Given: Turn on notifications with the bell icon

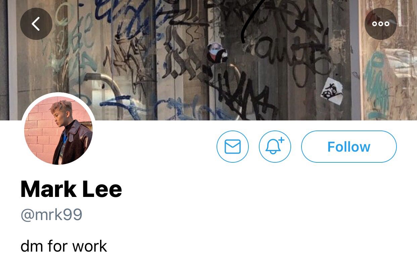Looking at the screenshot, I should point(275,147).
